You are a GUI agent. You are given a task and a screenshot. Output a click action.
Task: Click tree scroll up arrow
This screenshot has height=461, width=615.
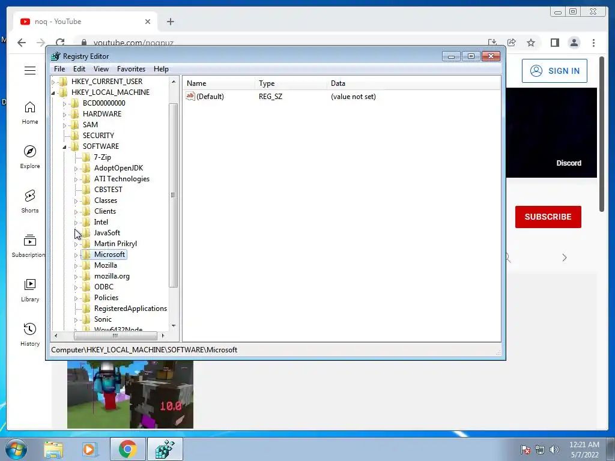[x=174, y=82]
